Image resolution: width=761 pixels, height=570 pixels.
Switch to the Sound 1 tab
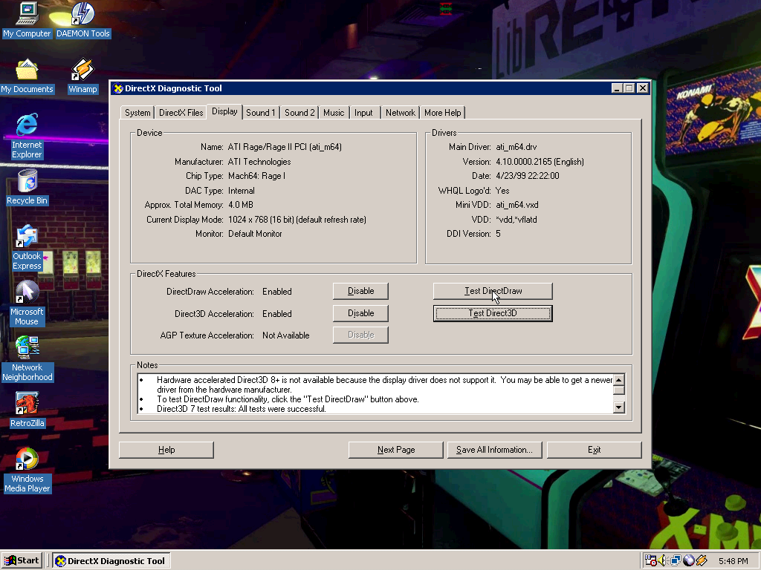point(261,113)
